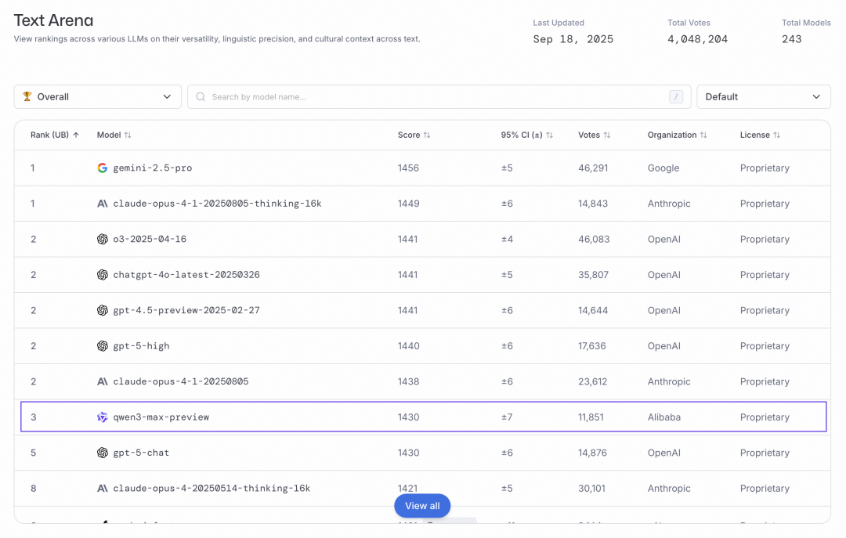Click the OpenAI logo beside gpt-5-high
The image size is (846, 538).
(102, 346)
